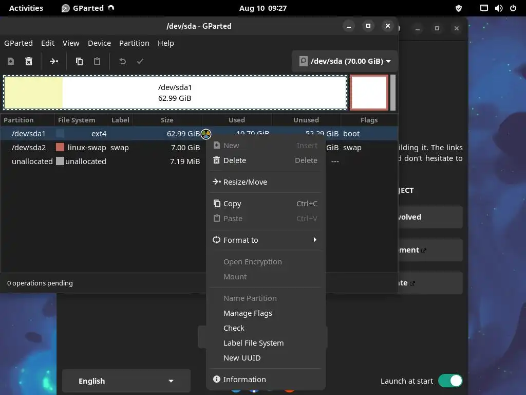The height and width of the screenshot is (395, 526).
Task: Click the ext4 blue color swatch
Action: click(x=60, y=133)
